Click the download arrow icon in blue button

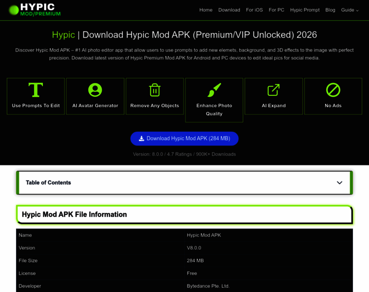tap(141, 139)
